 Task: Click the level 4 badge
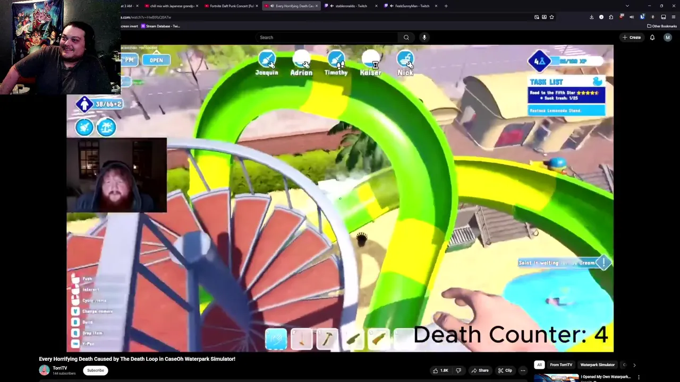pos(539,61)
